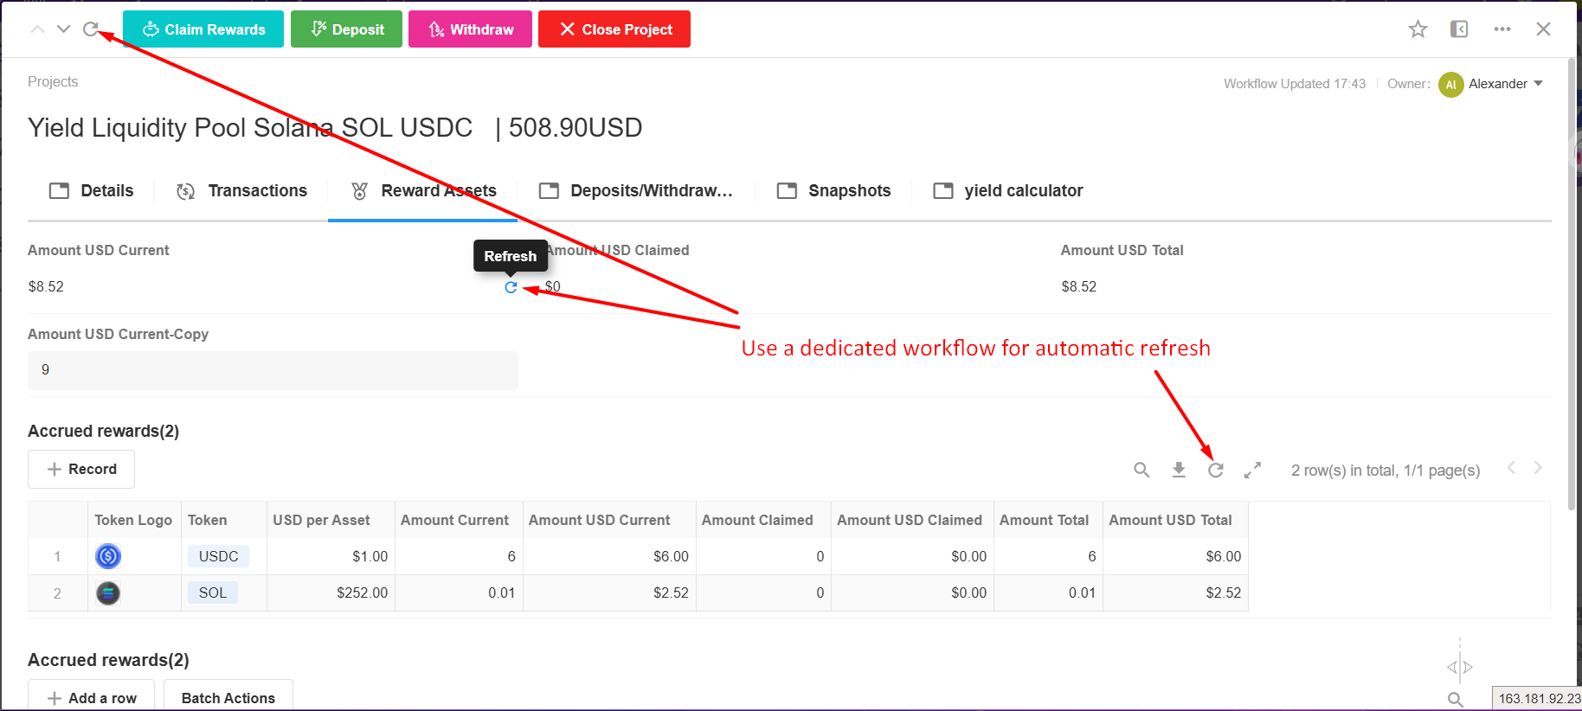
Task: Search the Accrued rewards table
Action: [x=1141, y=470]
